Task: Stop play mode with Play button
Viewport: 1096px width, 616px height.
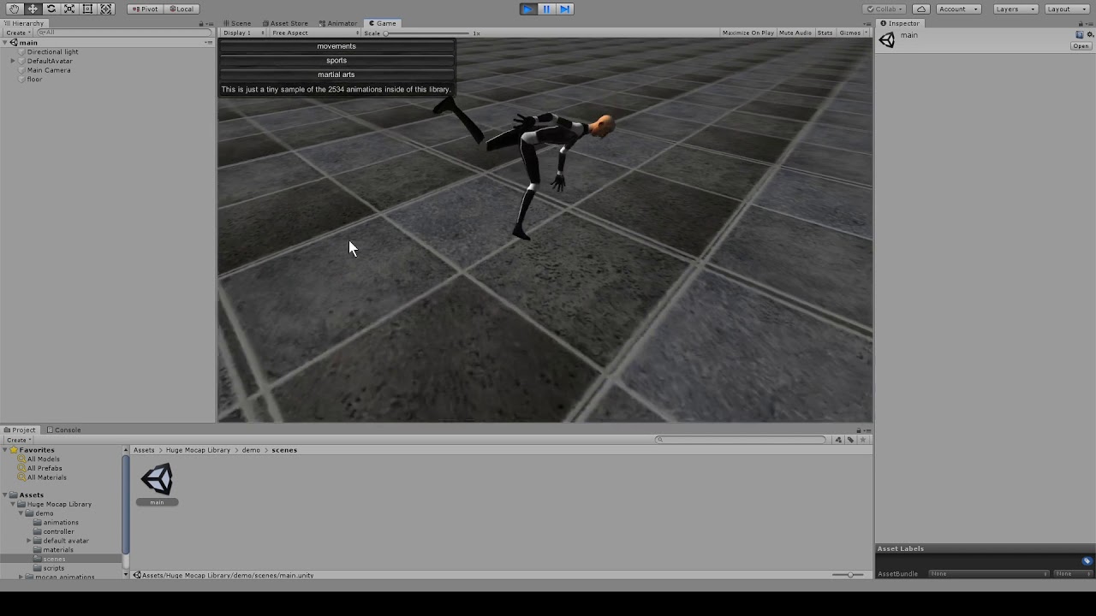Action: (x=528, y=9)
